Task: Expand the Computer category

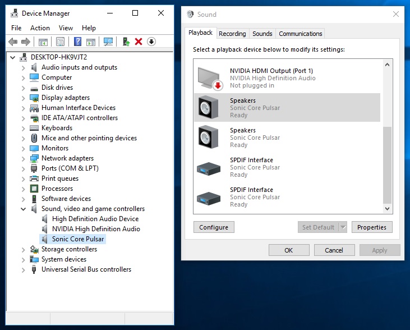Action: click(23, 77)
